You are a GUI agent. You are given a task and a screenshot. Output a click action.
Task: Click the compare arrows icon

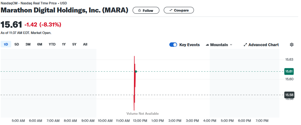click(x=171, y=10)
